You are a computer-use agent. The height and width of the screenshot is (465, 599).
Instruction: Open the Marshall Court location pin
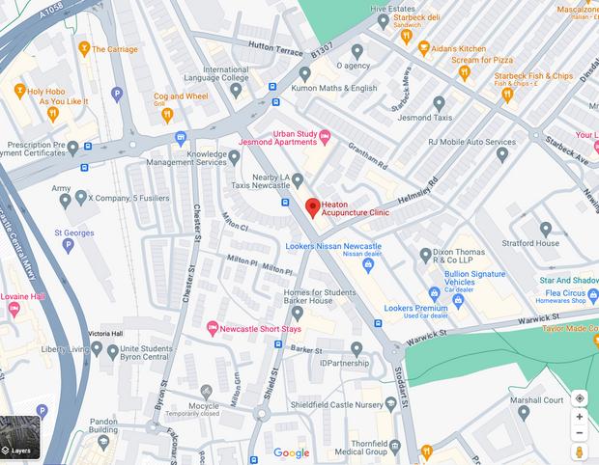coord(524,413)
